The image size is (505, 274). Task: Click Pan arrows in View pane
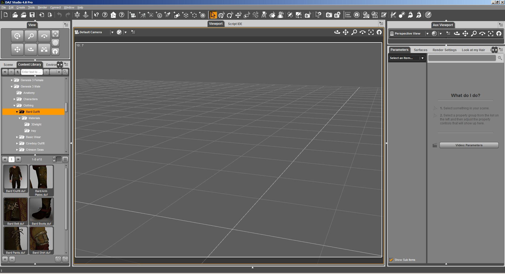tap(17, 50)
